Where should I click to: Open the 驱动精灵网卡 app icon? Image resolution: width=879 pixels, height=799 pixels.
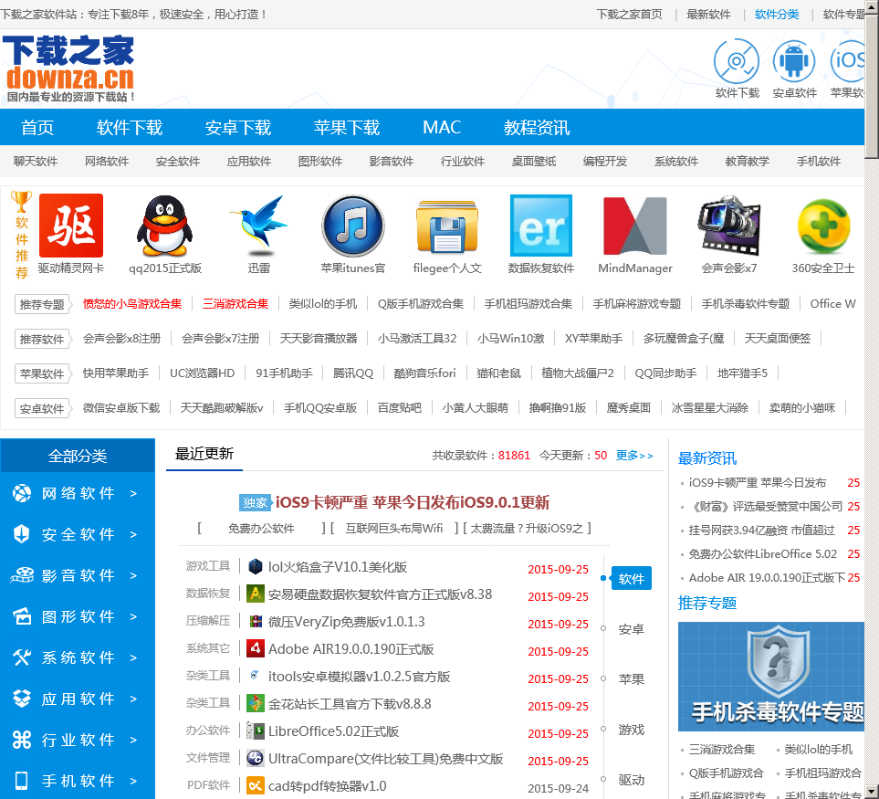point(71,226)
